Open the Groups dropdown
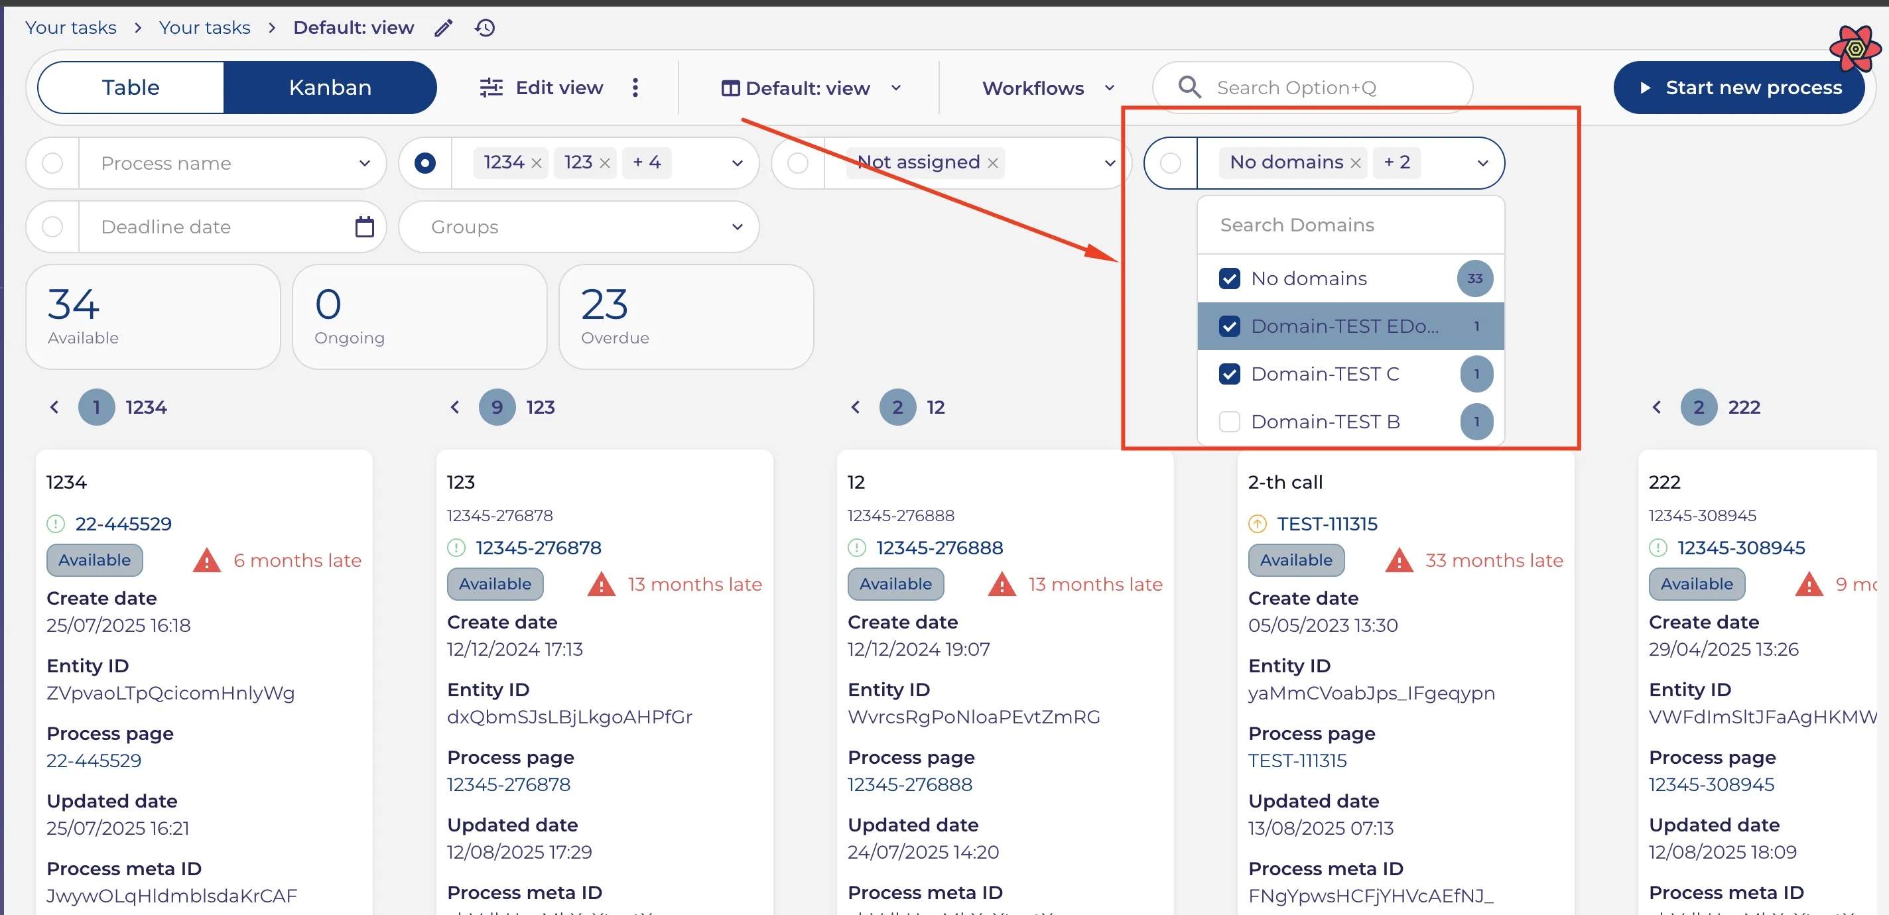The image size is (1889, 915). 578,227
